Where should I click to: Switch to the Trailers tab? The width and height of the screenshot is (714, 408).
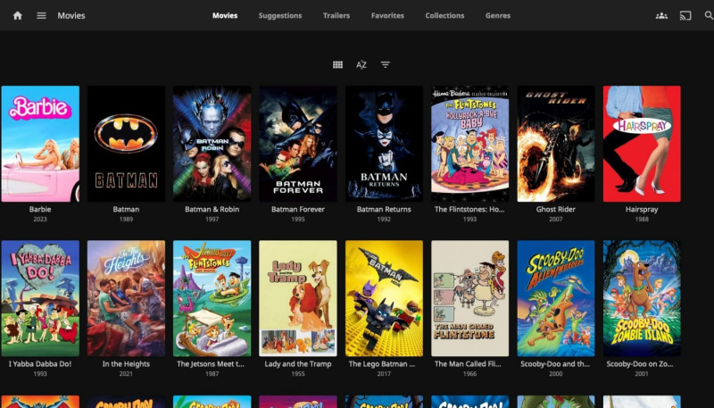pyautogui.click(x=336, y=15)
